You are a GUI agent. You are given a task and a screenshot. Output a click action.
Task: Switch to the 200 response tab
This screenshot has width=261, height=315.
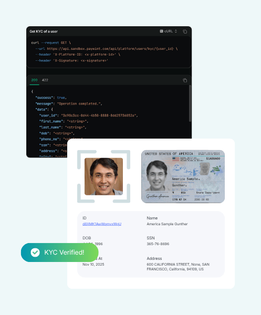34,80
